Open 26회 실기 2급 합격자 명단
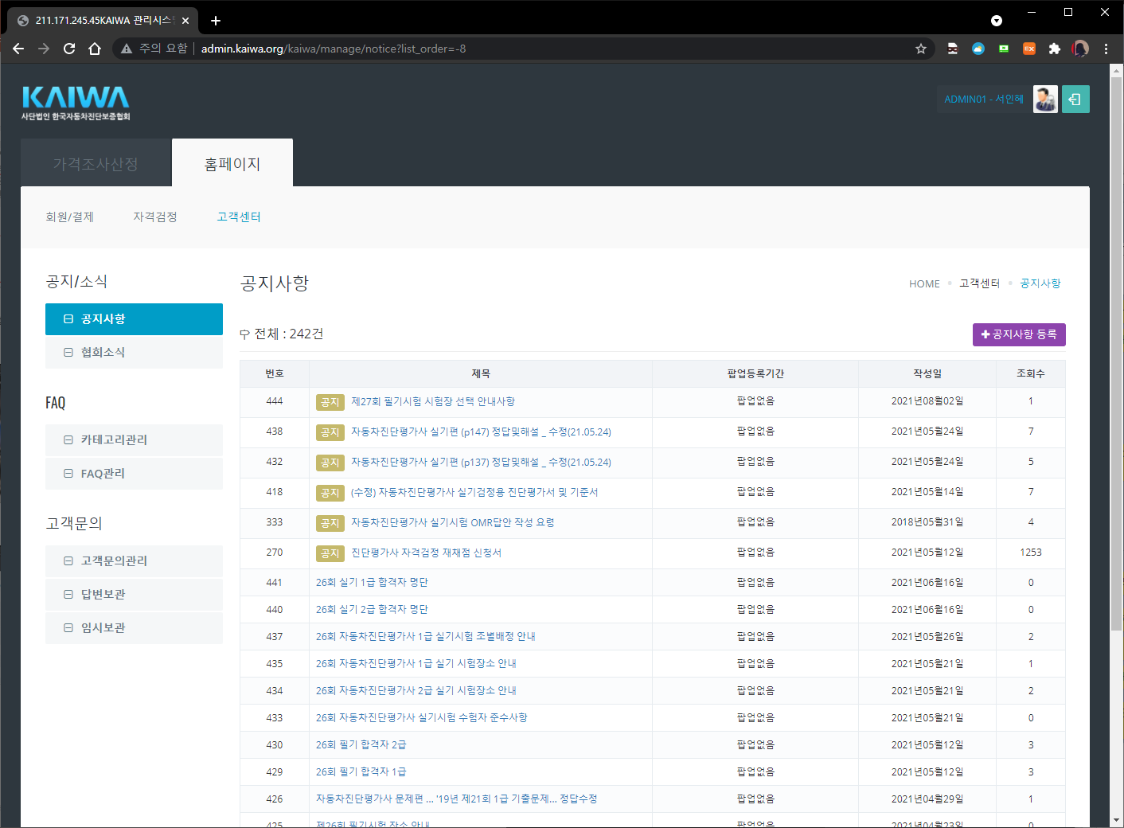 [x=372, y=610]
